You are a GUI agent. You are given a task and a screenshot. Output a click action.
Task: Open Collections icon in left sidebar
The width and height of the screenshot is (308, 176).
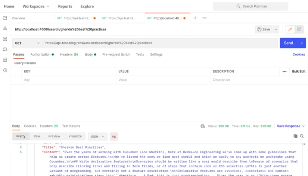[5, 18]
